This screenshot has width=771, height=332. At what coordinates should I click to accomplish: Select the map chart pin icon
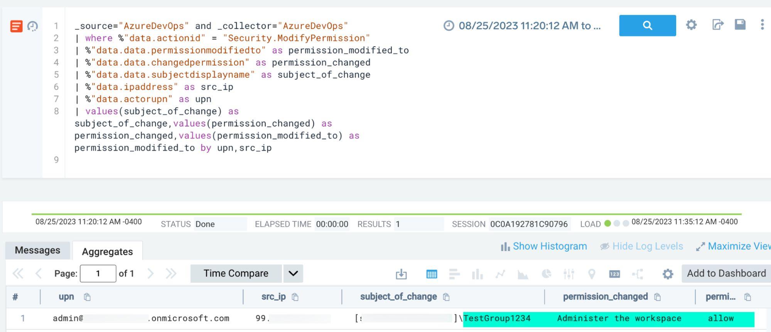(x=591, y=274)
